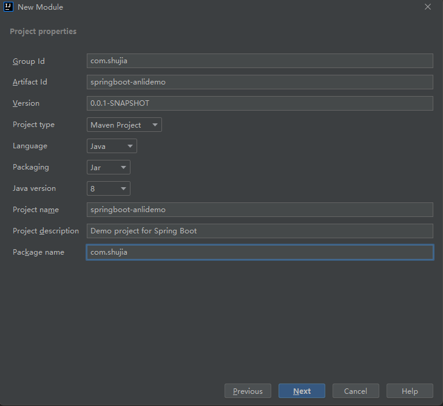Go back with the Previous button
Image resolution: width=443 pixels, height=406 pixels.
(x=248, y=391)
